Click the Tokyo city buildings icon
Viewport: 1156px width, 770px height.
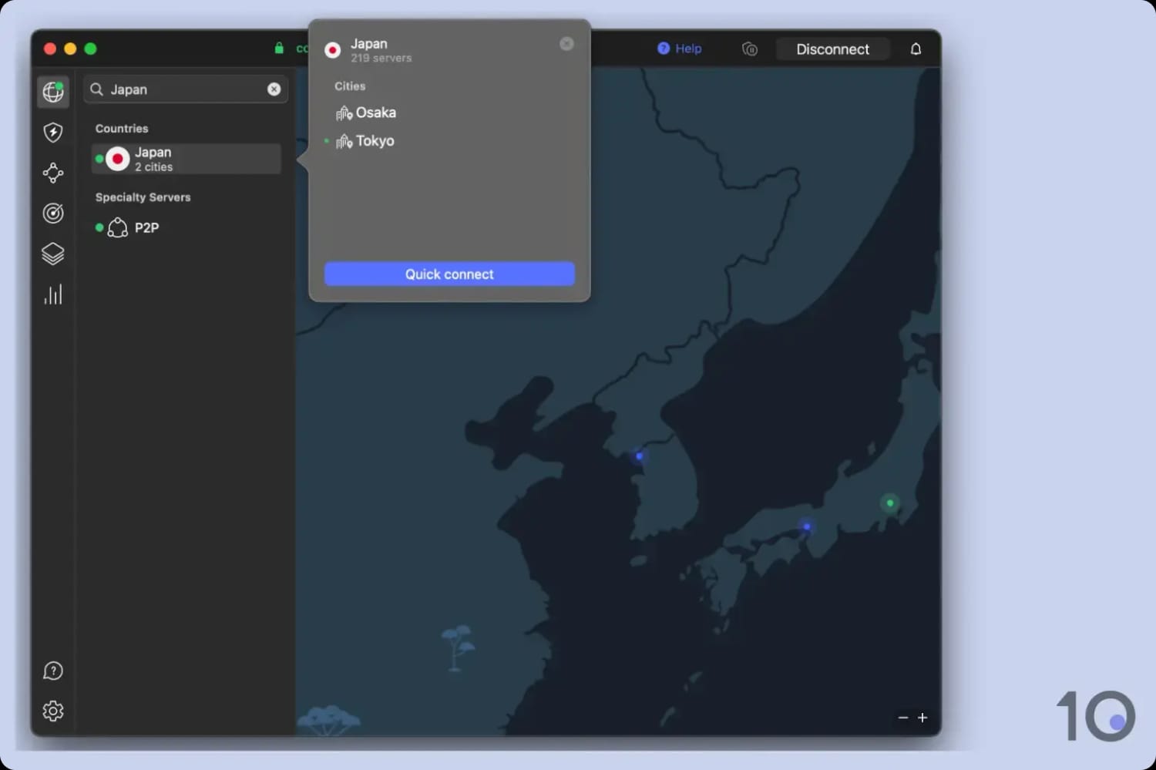[x=344, y=142]
